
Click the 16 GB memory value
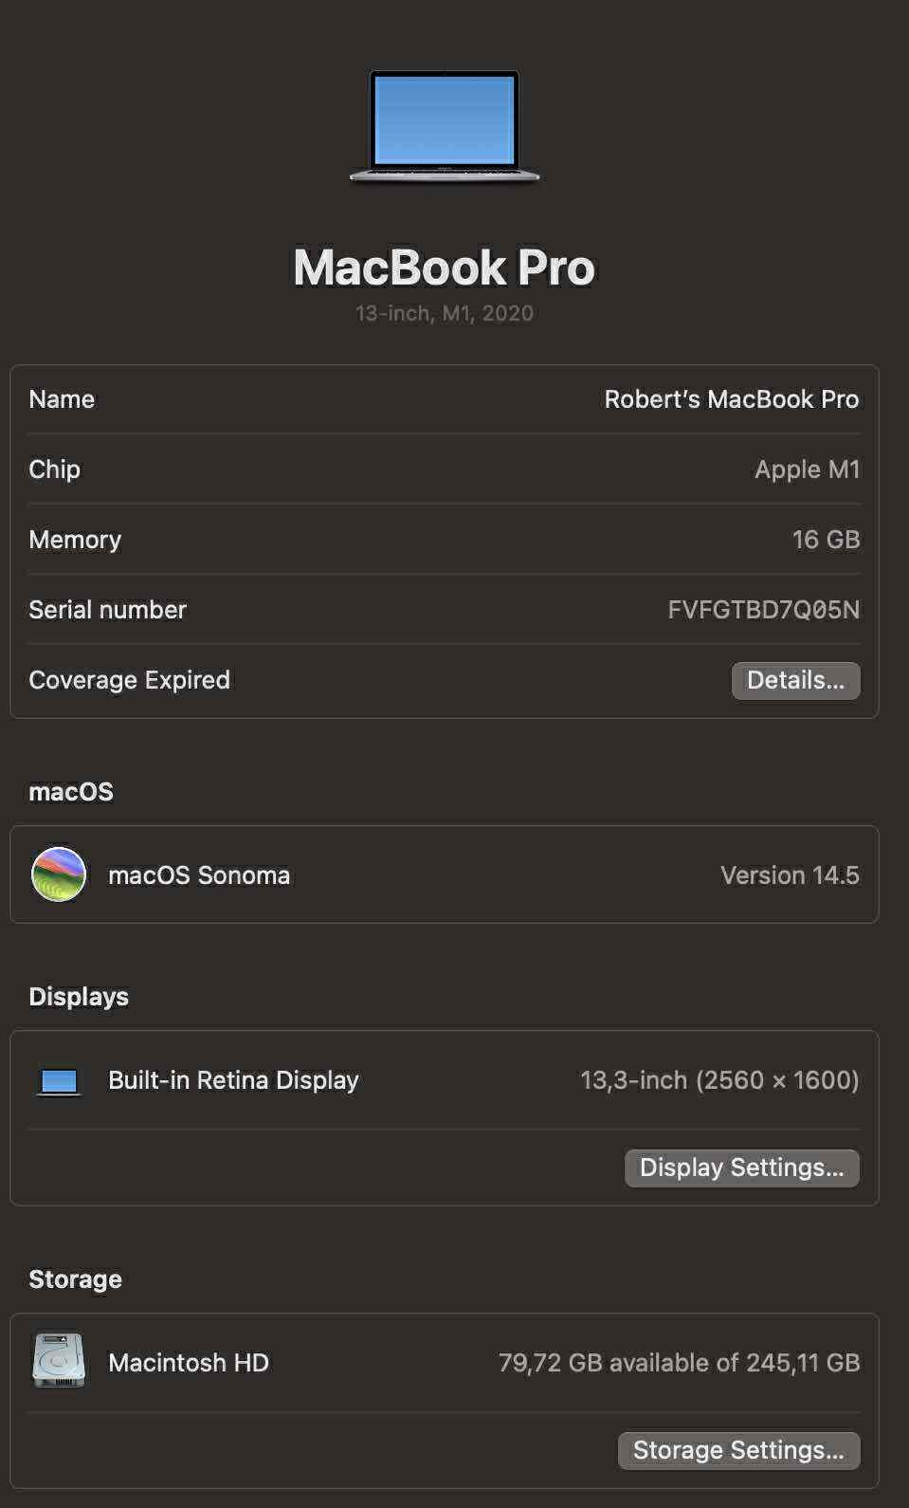[826, 540]
